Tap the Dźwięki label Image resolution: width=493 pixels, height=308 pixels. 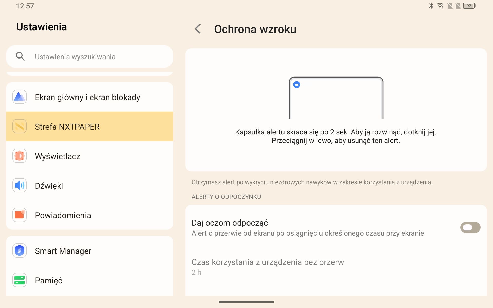[49, 186]
